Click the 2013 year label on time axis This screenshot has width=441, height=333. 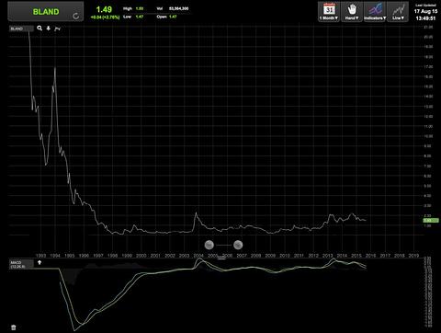[327, 255]
